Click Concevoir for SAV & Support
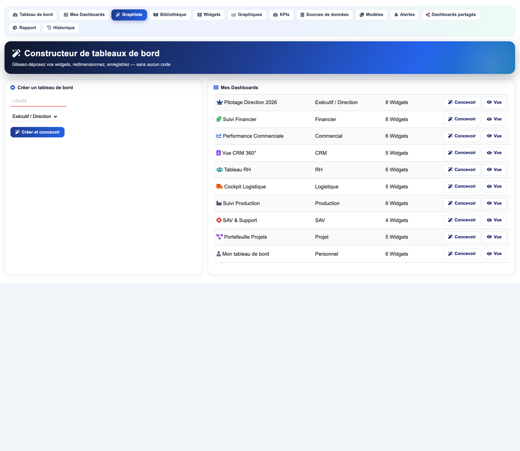Screen dimensions: 520x451 [x=462, y=220]
